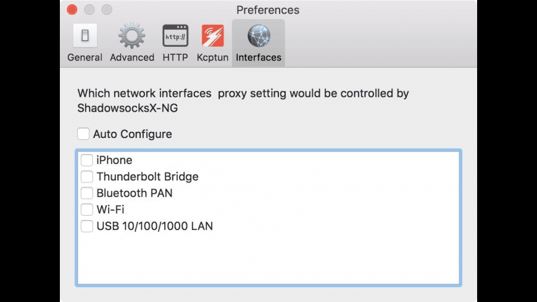The width and height of the screenshot is (537, 302).
Task: Open the red Kcptun icon
Action: coord(213,36)
